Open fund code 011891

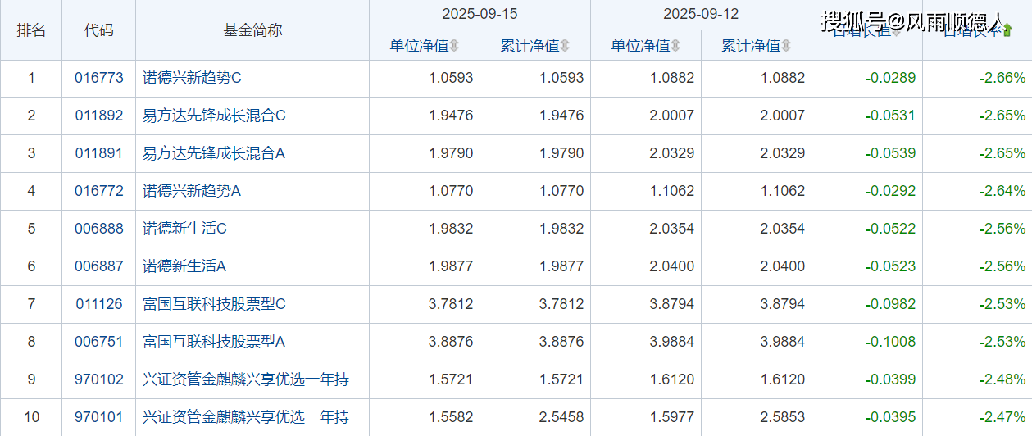[x=99, y=153]
